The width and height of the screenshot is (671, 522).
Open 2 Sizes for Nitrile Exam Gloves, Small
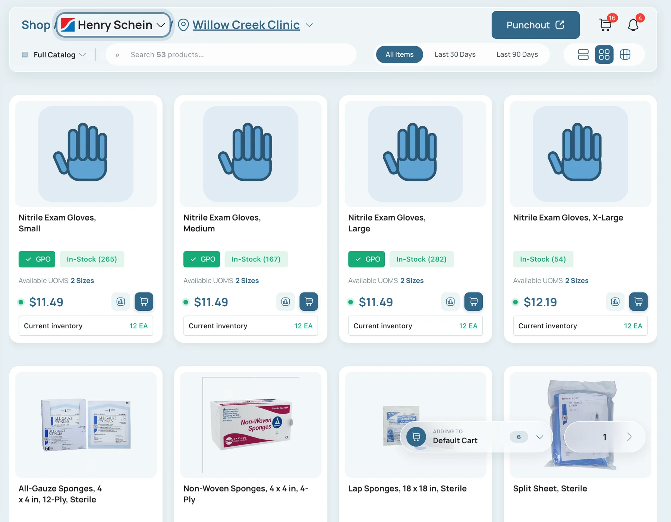point(82,281)
